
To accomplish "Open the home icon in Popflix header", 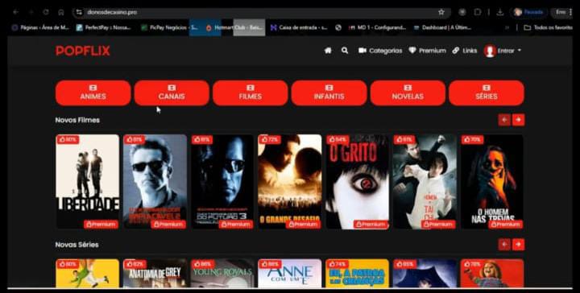I will pos(328,51).
